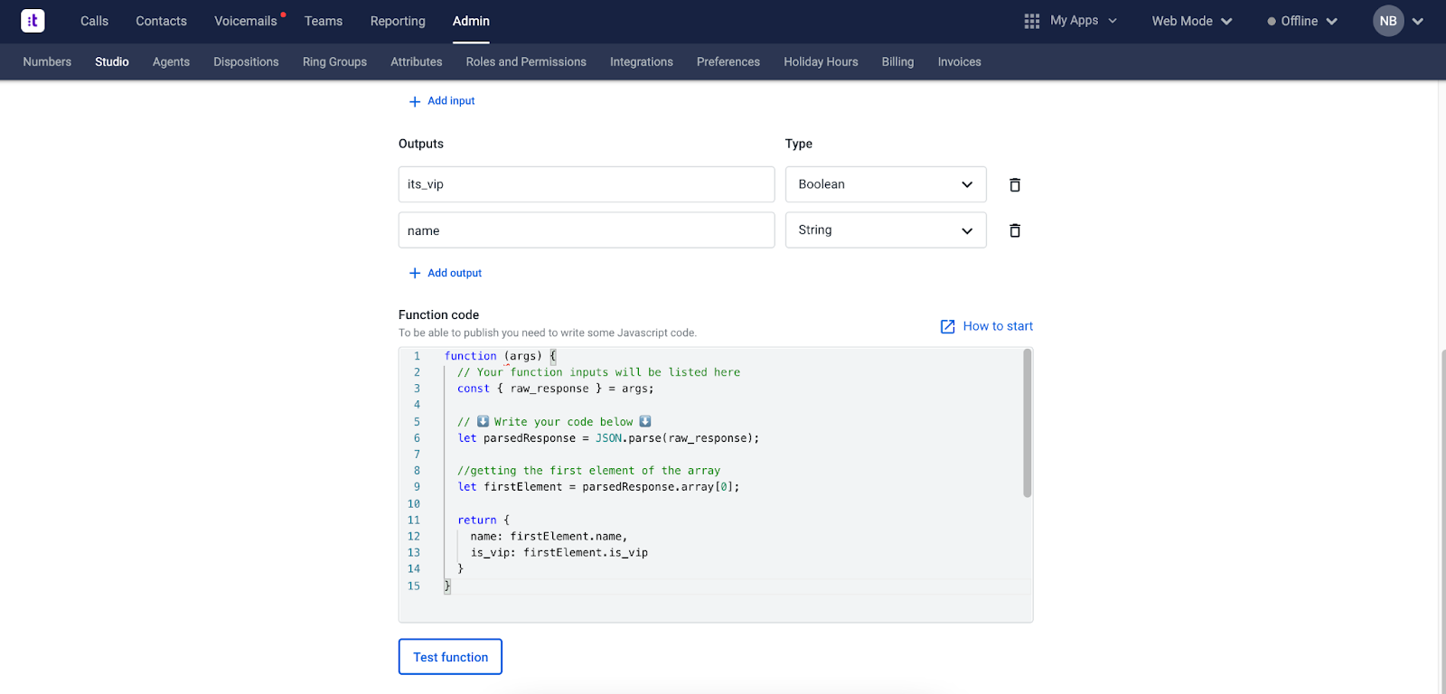Open the Agents section
1446x694 pixels.
point(171,61)
